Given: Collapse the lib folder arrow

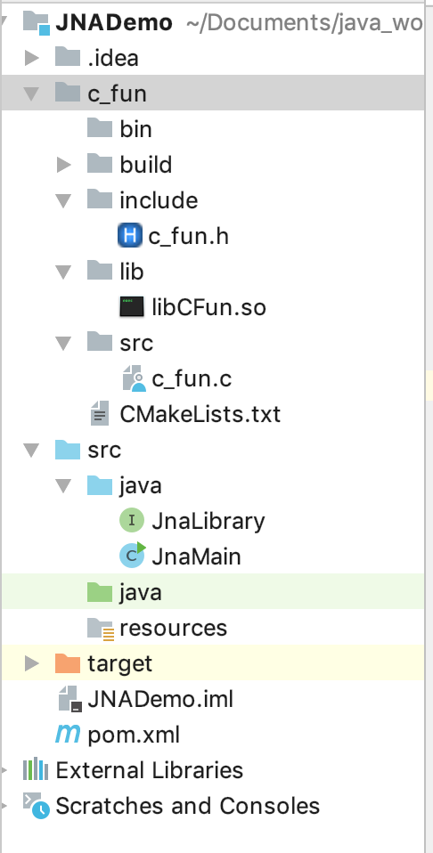Looking at the screenshot, I should (x=64, y=272).
